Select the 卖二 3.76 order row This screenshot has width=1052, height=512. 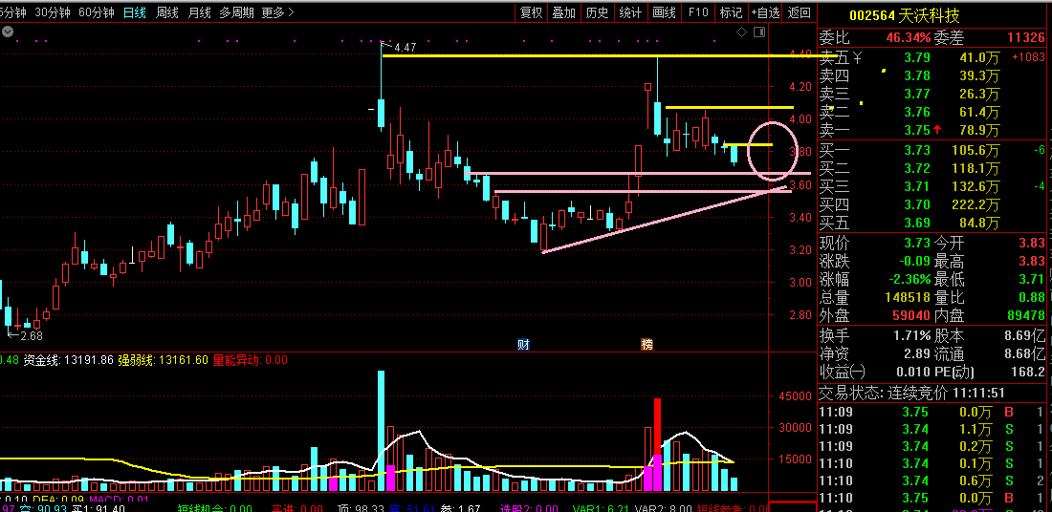(934, 112)
